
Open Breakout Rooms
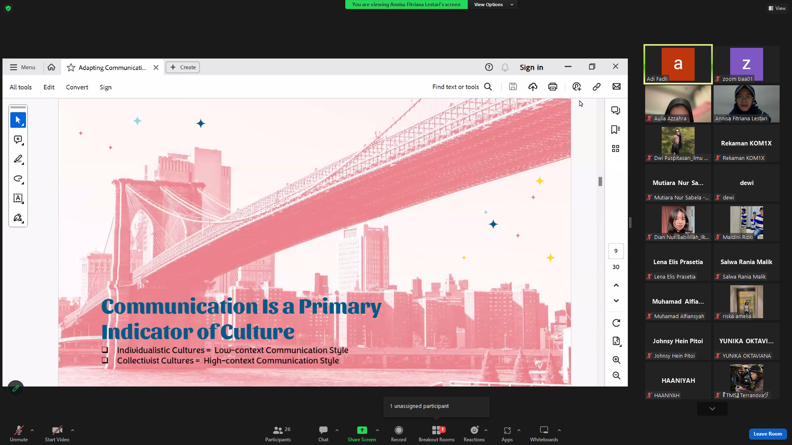(x=436, y=433)
